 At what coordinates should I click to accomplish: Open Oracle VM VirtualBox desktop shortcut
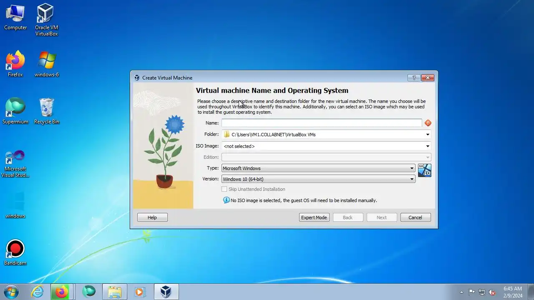point(46,20)
